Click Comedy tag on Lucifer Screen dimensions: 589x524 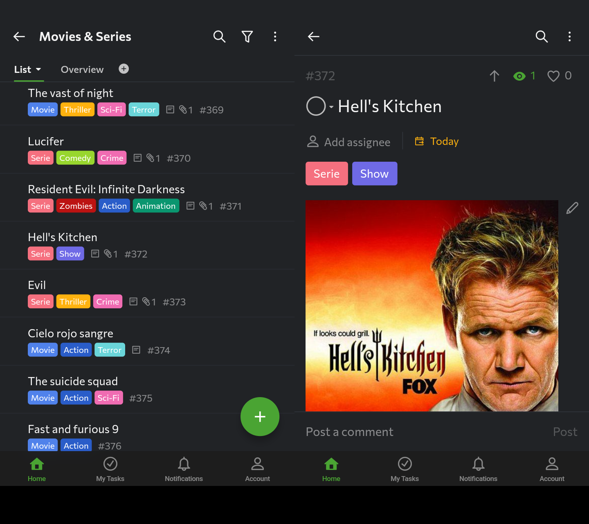pos(75,158)
